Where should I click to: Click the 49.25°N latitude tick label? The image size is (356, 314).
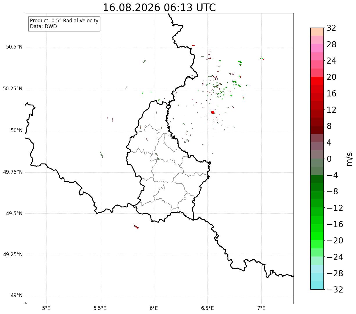click(12, 255)
